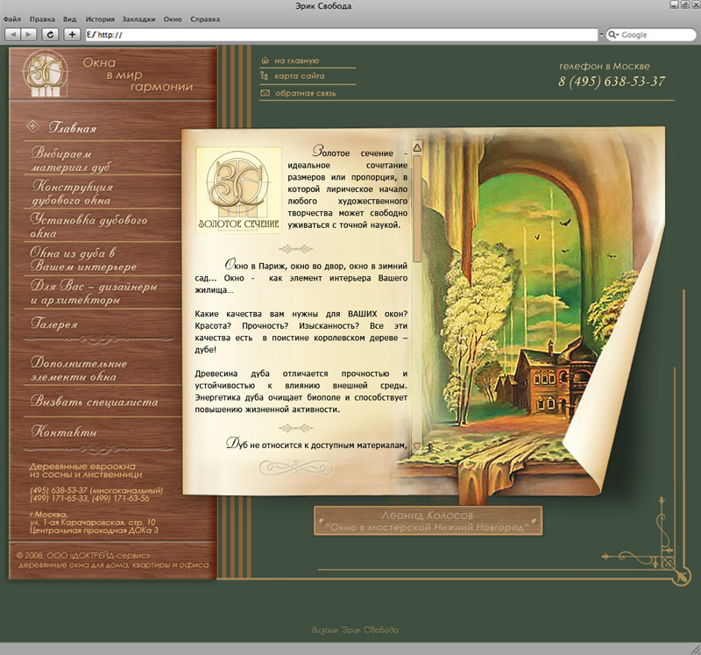Image resolution: width=701 pixels, height=655 pixels.
Task: Click into the URL address field
Action: pyautogui.click(x=342, y=35)
